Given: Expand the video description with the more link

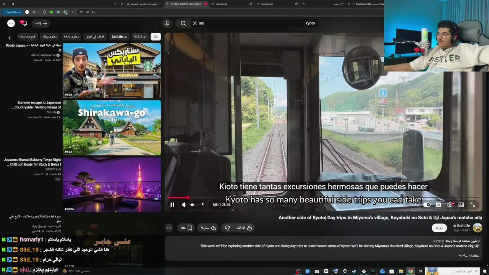Looking at the screenshot, I should 463,256.
